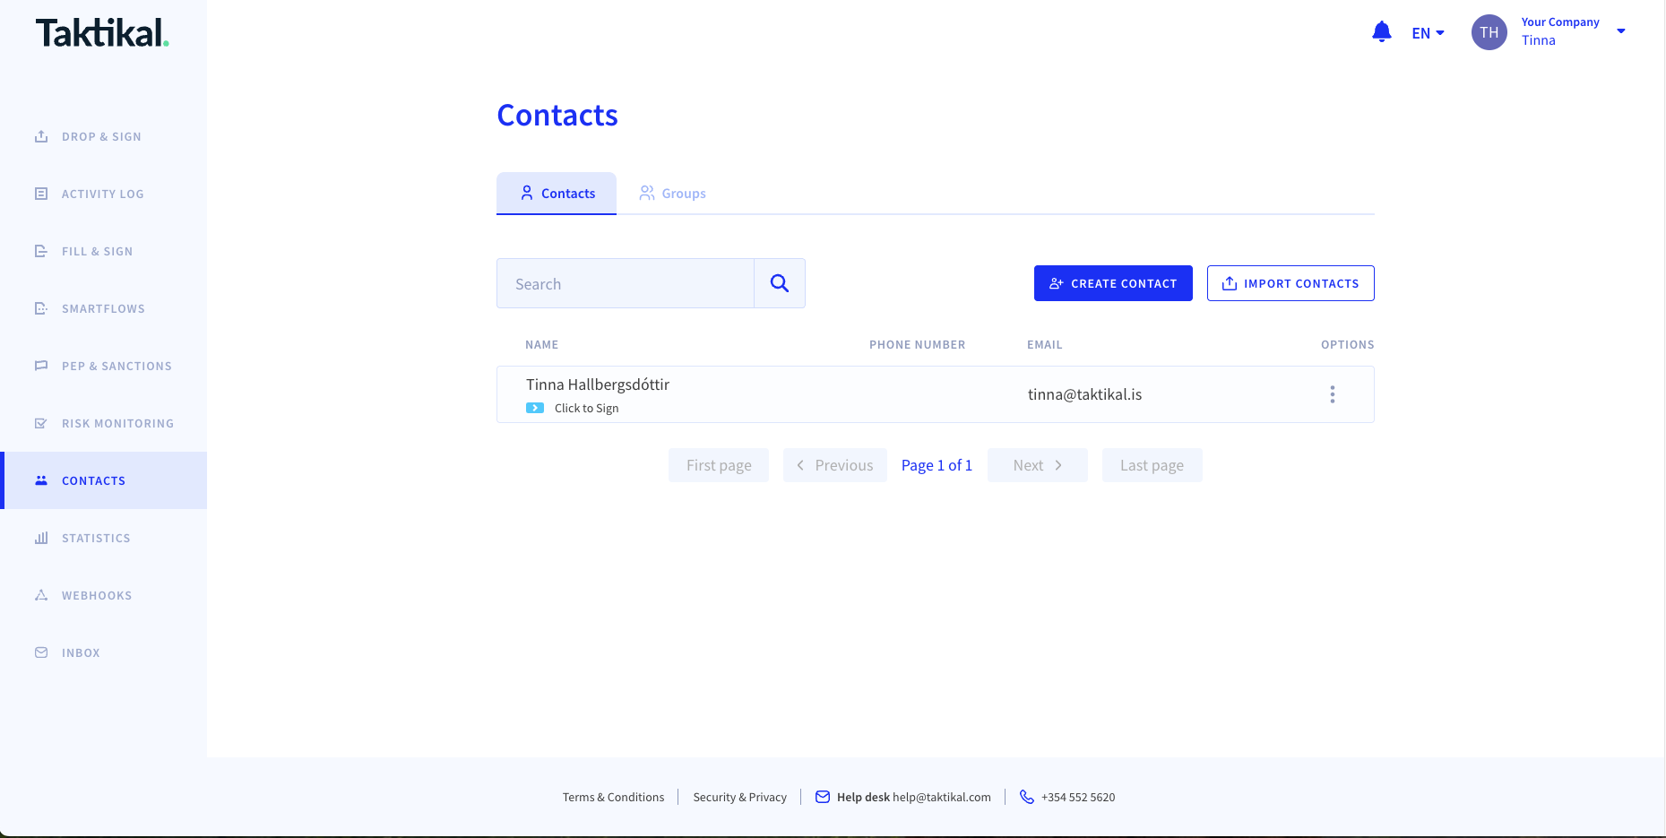Open the Webhooks section
The height and width of the screenshot is (838, 1666).
97,596
